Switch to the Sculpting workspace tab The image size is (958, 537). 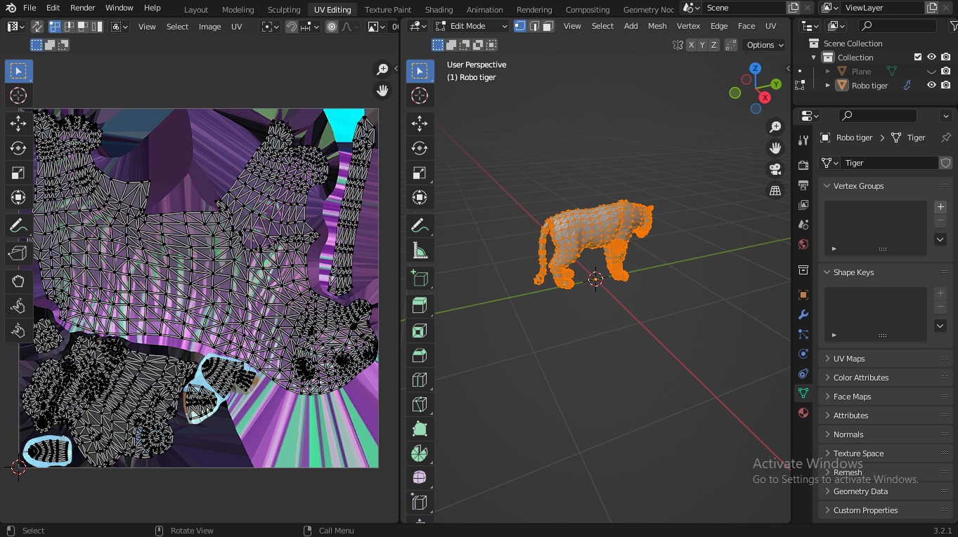tap(284, 9)
